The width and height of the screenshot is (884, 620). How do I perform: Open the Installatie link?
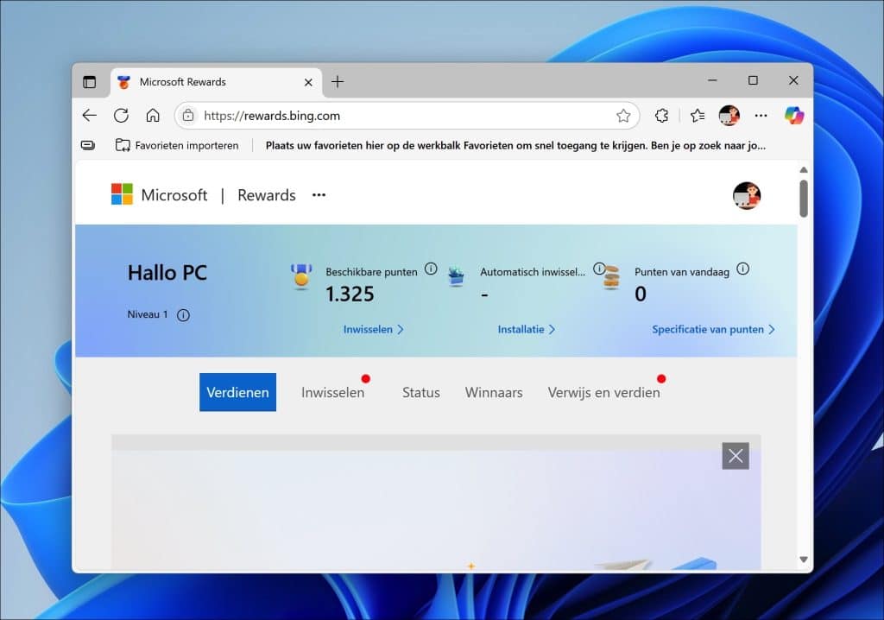click(526, 330)
